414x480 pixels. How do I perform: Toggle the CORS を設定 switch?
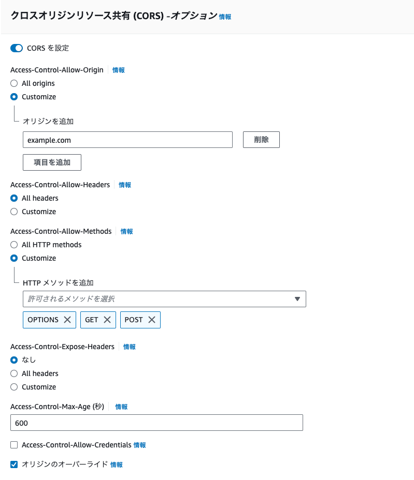[x=17, y=48]
